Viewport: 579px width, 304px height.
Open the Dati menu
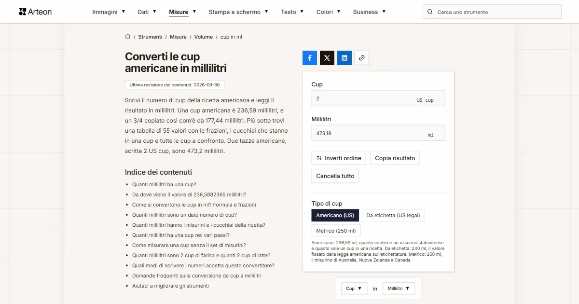coord(147,12)
